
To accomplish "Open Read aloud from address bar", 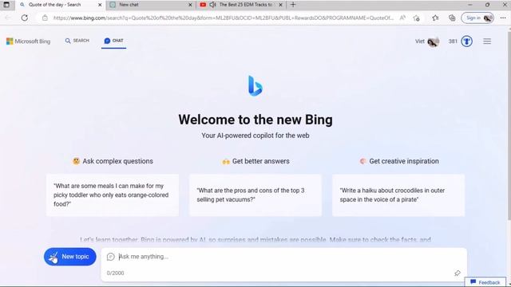I will click(402, 18).
